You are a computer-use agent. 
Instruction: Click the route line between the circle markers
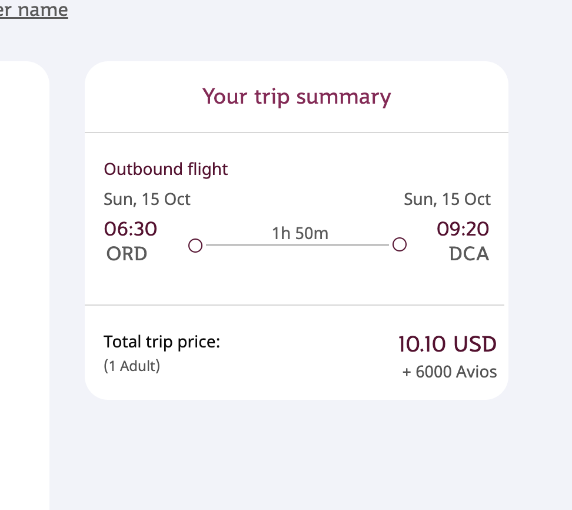pos(297,244)
